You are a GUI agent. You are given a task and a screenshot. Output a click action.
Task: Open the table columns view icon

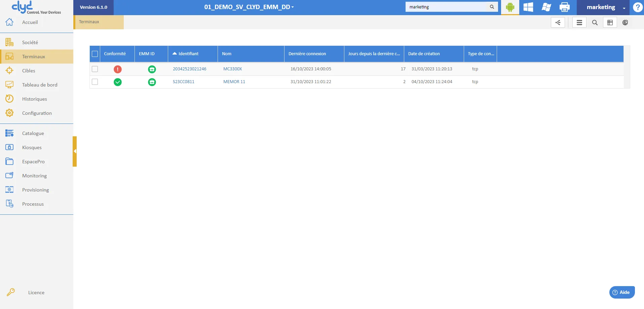click(x=610, y=23)
